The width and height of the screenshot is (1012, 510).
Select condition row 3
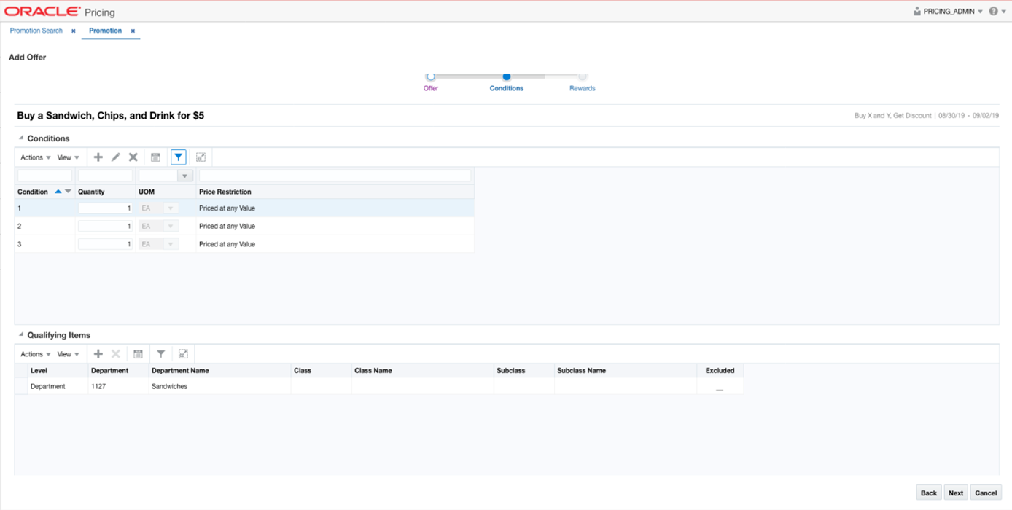click(244, 244)
